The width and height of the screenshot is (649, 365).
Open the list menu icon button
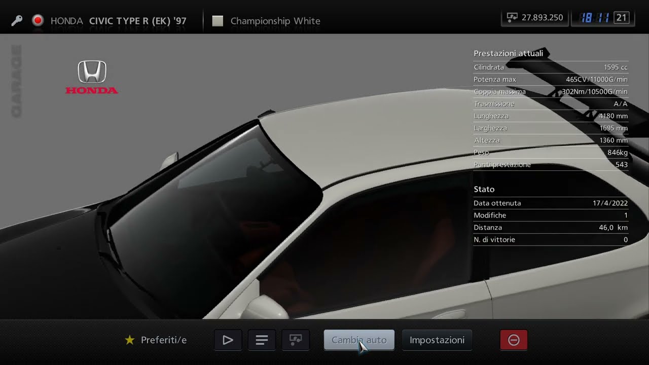coord(262,340)
